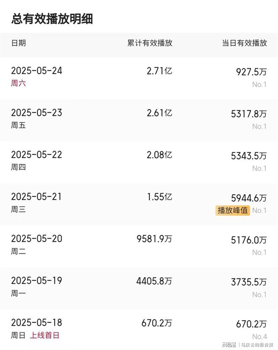Click the 网易号 watermark logo

coord(229,345)
